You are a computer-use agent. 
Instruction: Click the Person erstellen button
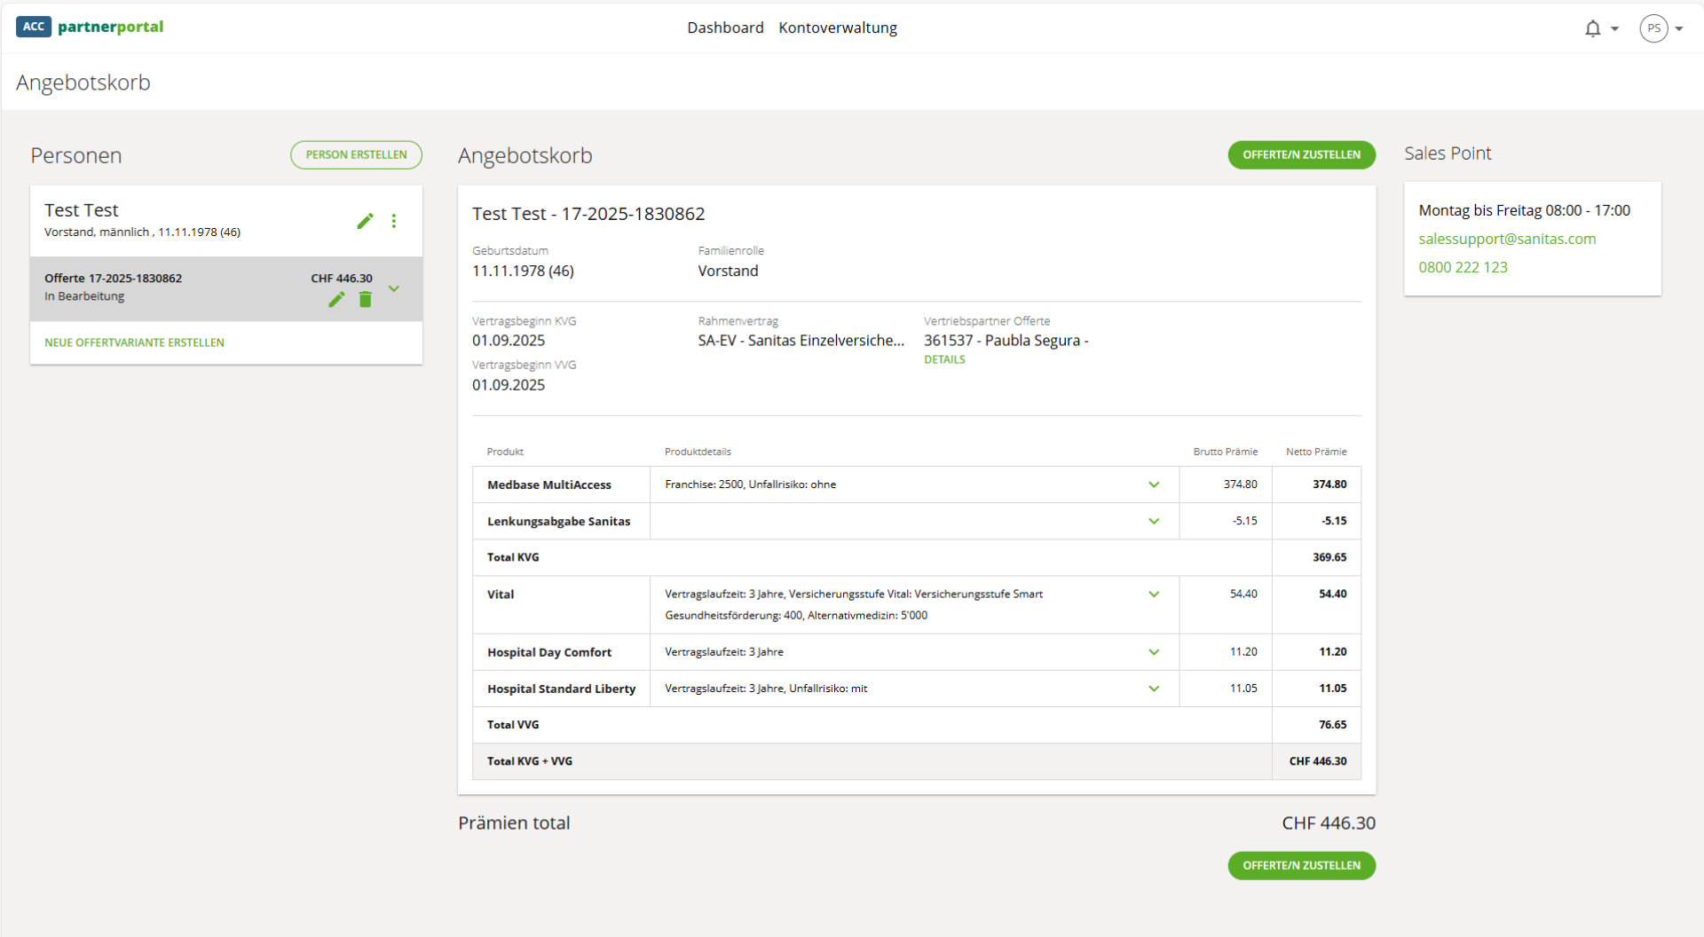coord(356,154)
